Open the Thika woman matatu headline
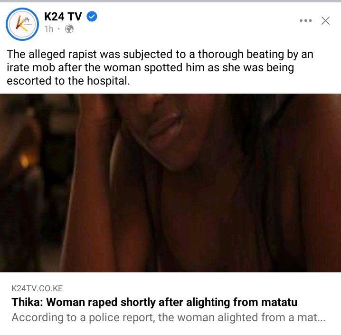Viewport: 341px width, 335px height. (x=154, y=302)
